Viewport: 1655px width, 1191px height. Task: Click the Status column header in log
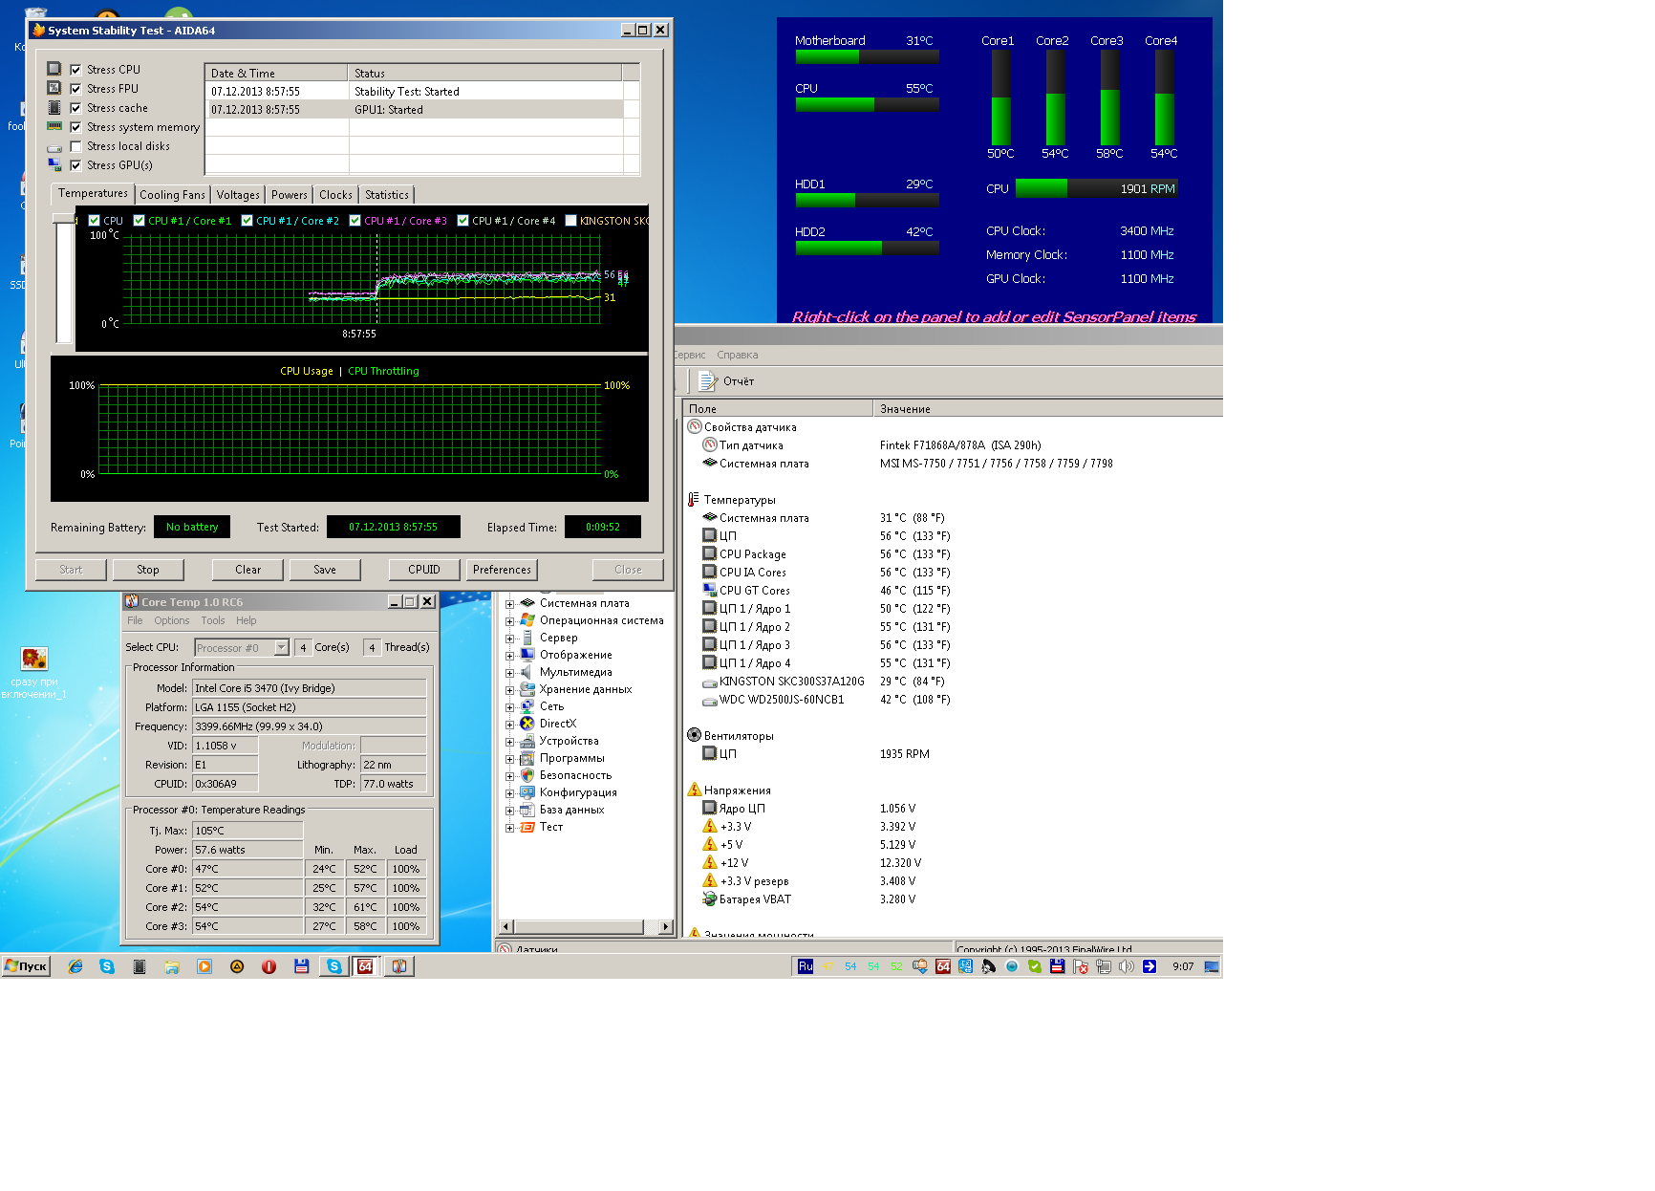click(484, 74)
